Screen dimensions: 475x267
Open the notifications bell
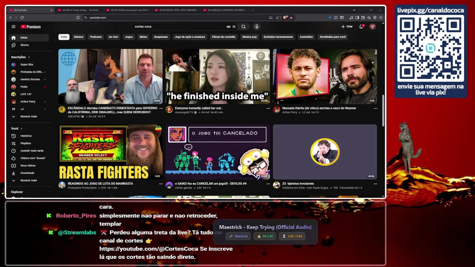point(361,27)
